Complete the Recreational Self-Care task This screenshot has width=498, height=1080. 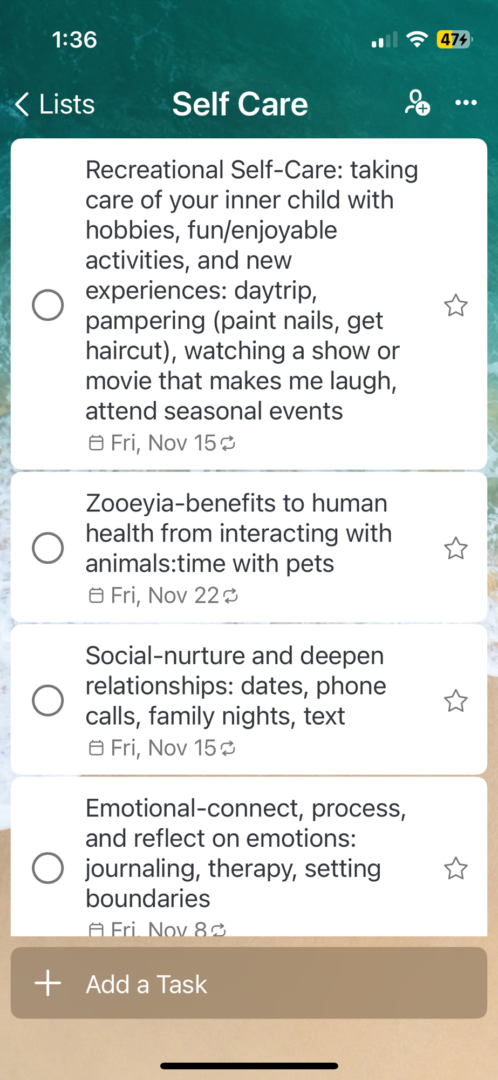[x=48, y=305]
